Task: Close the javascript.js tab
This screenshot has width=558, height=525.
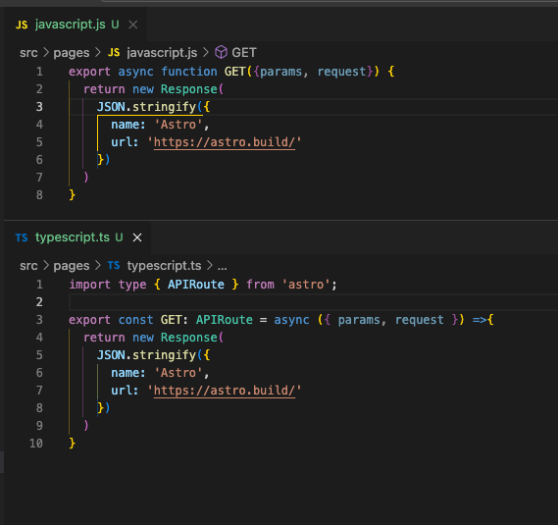Action: pyautogui.click(x=133, y=25)
